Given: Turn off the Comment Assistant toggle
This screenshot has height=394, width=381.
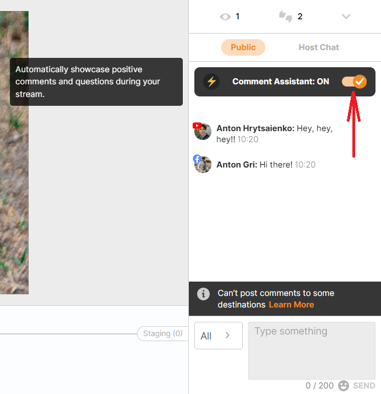Looking at the screenshot, I should [354, 82].
